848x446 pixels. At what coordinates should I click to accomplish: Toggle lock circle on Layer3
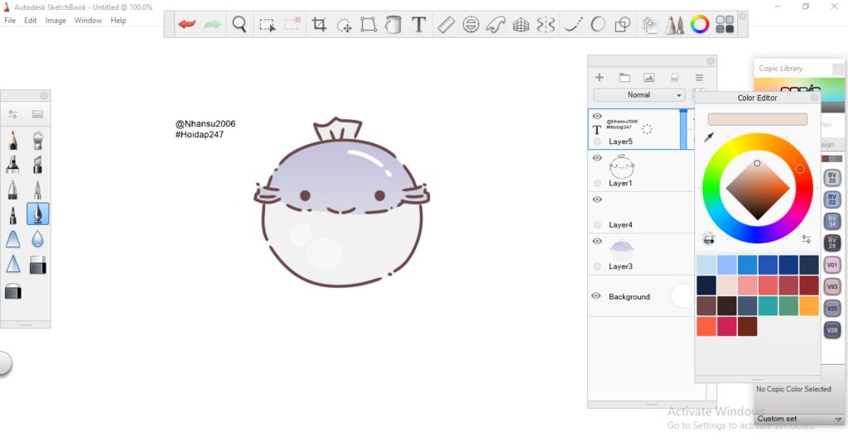pos(597,266)
